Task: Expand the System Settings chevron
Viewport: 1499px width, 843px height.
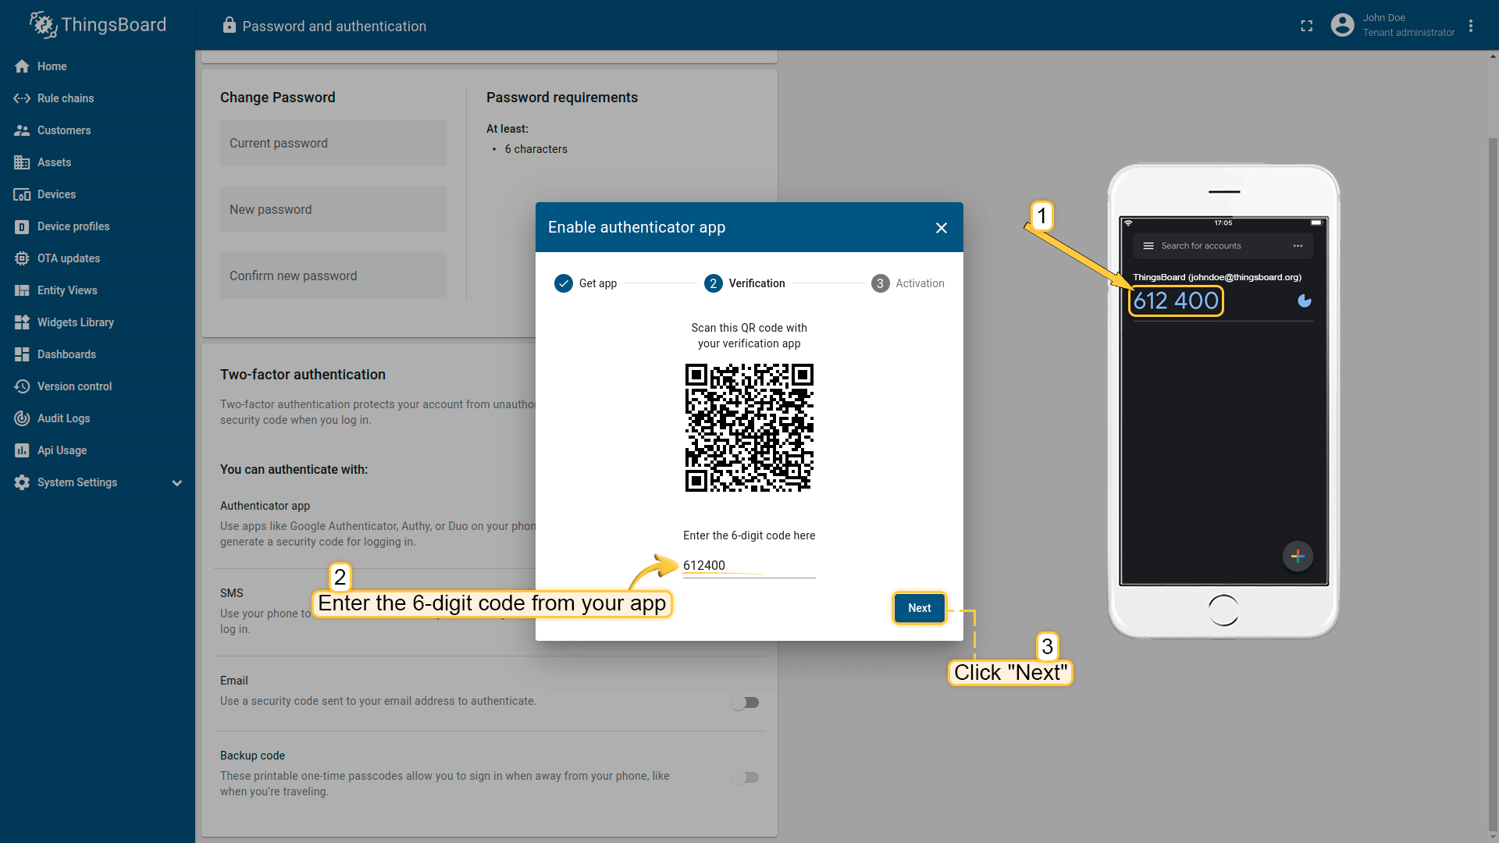Action: (177, 483)
